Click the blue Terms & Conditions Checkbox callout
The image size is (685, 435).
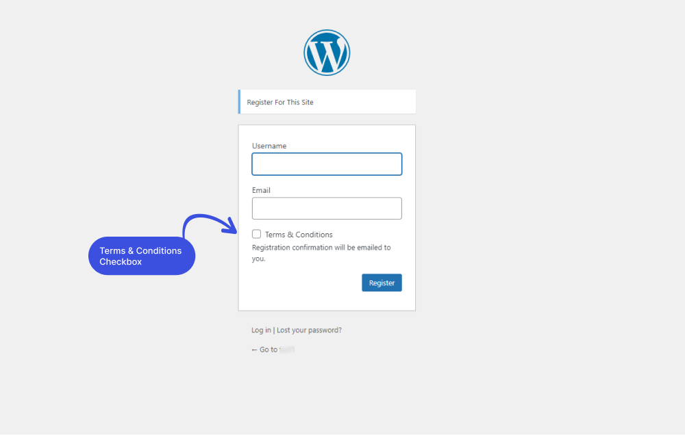pyautogui.click(x=142, y=256)
